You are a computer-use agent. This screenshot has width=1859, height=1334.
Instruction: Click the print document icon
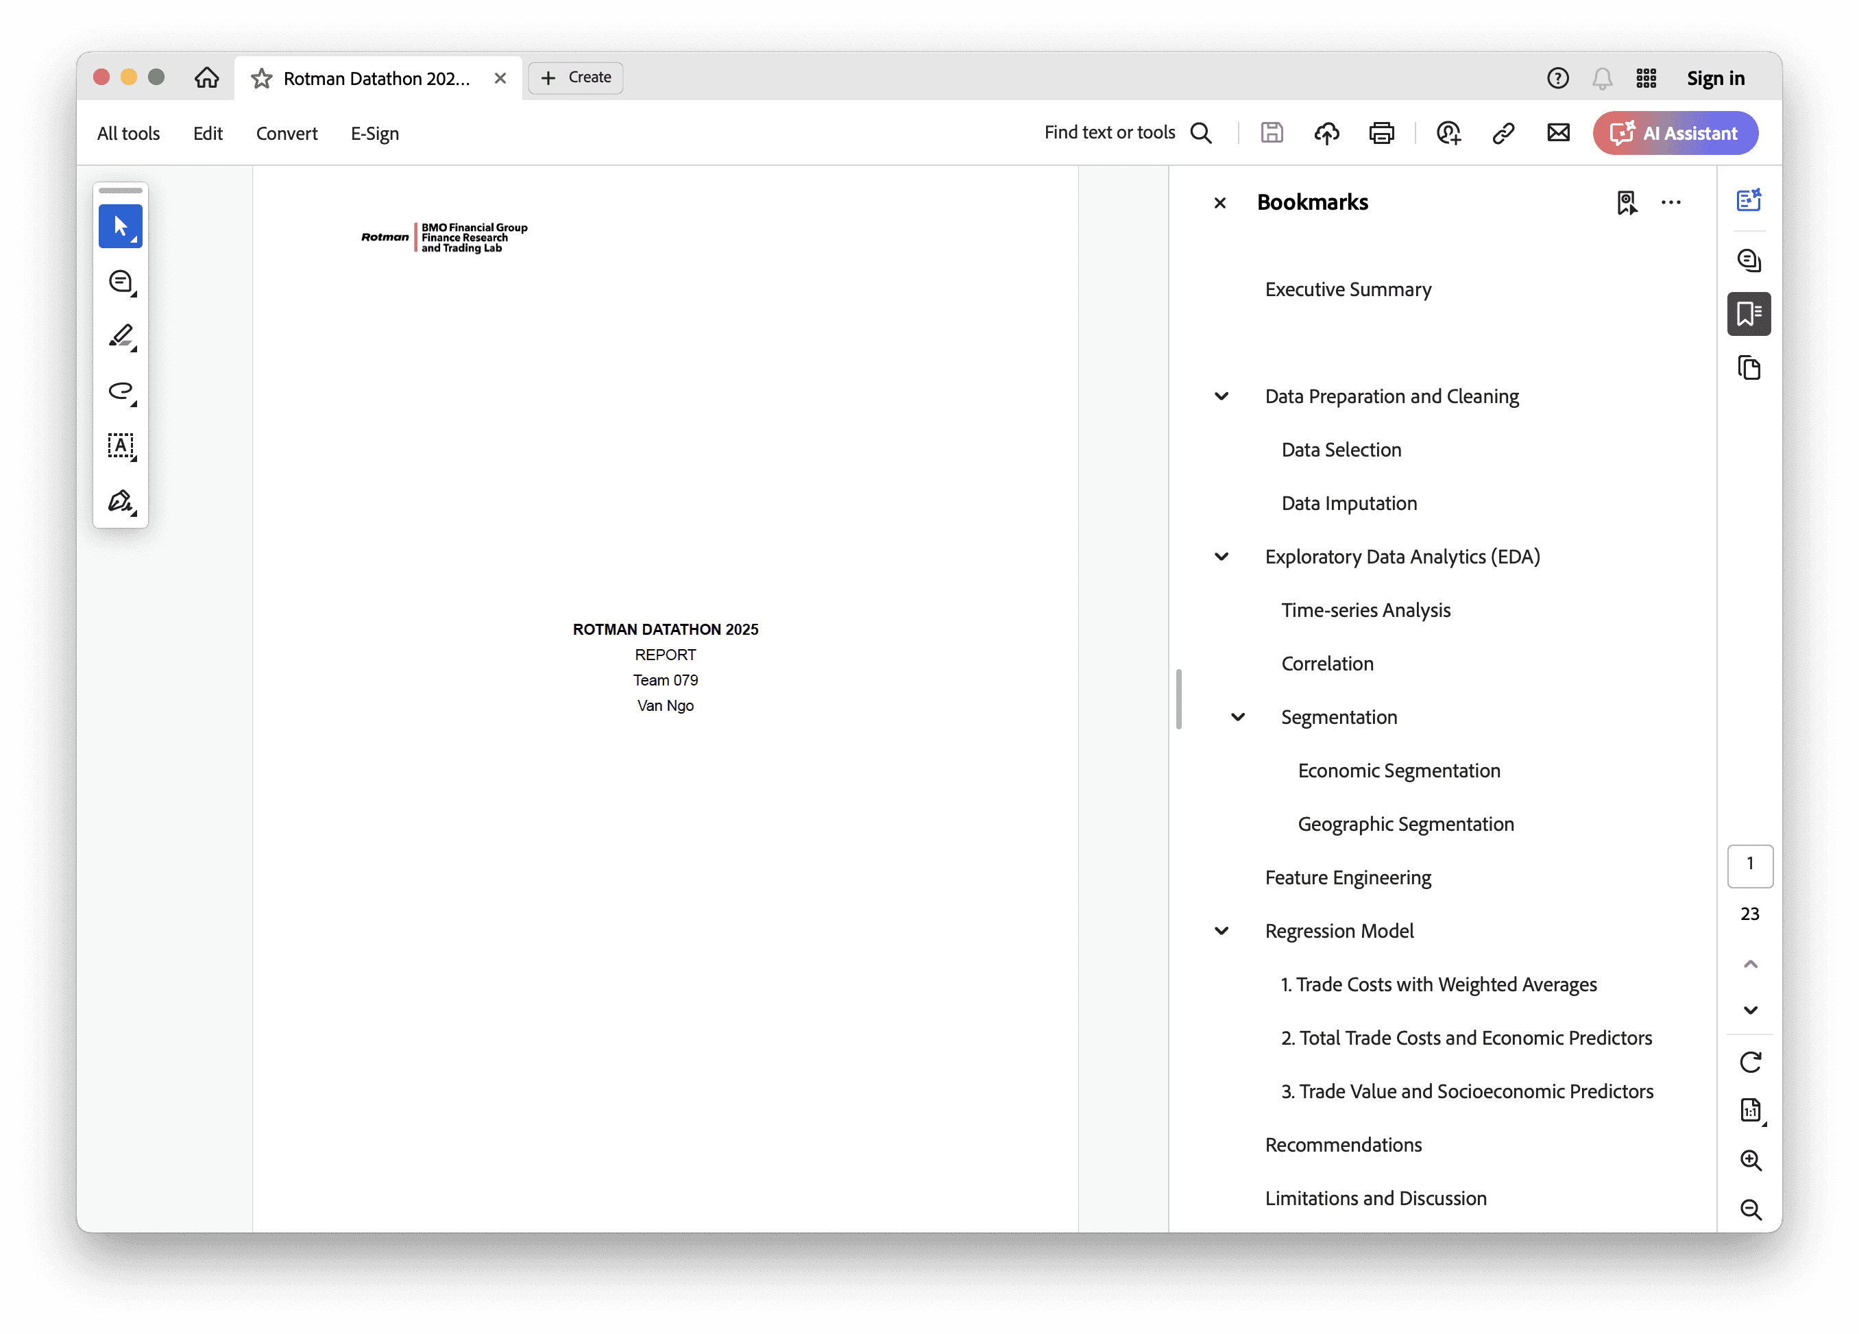[1381, 133]
